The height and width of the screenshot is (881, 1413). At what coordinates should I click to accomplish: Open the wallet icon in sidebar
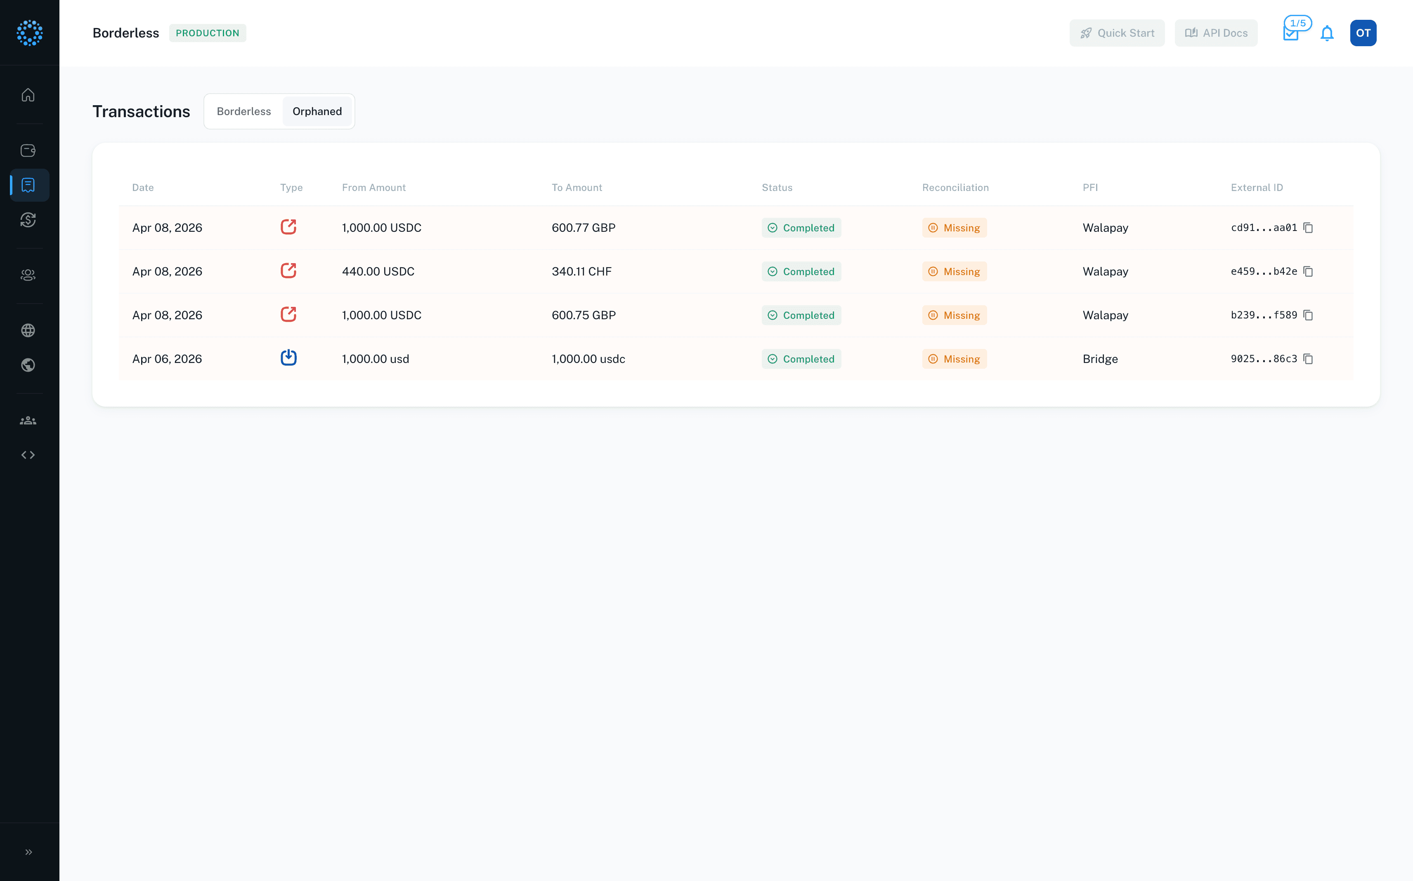point(28,150)
